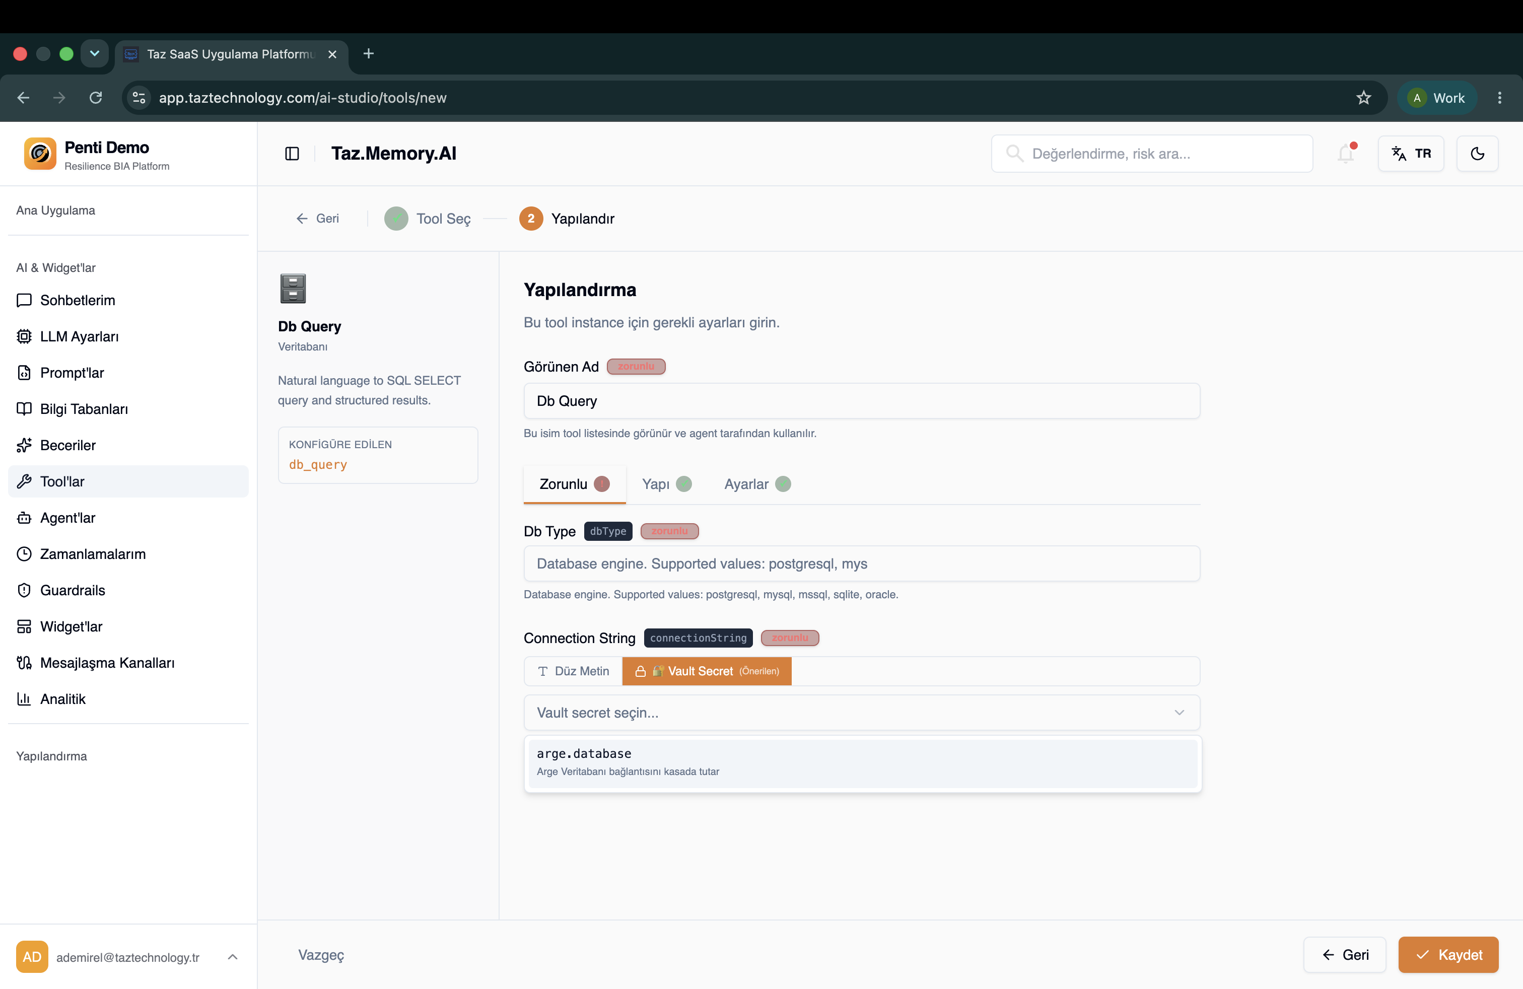The height and width of the screenshot is (989, 1523).
Task: Search in Değerlendirme, risk ara field
Action: [1152, 154]
